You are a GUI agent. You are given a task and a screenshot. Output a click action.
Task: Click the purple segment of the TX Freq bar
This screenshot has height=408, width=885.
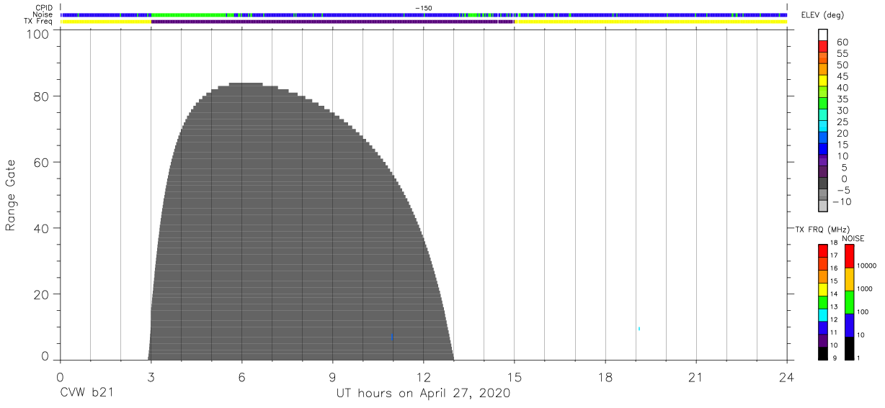[x=332, y=22]
